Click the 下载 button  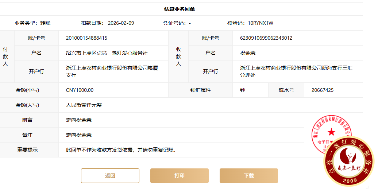coord(248,176)
